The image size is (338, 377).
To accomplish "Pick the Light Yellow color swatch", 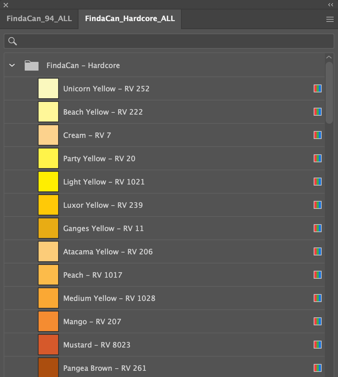I will 48,182.
